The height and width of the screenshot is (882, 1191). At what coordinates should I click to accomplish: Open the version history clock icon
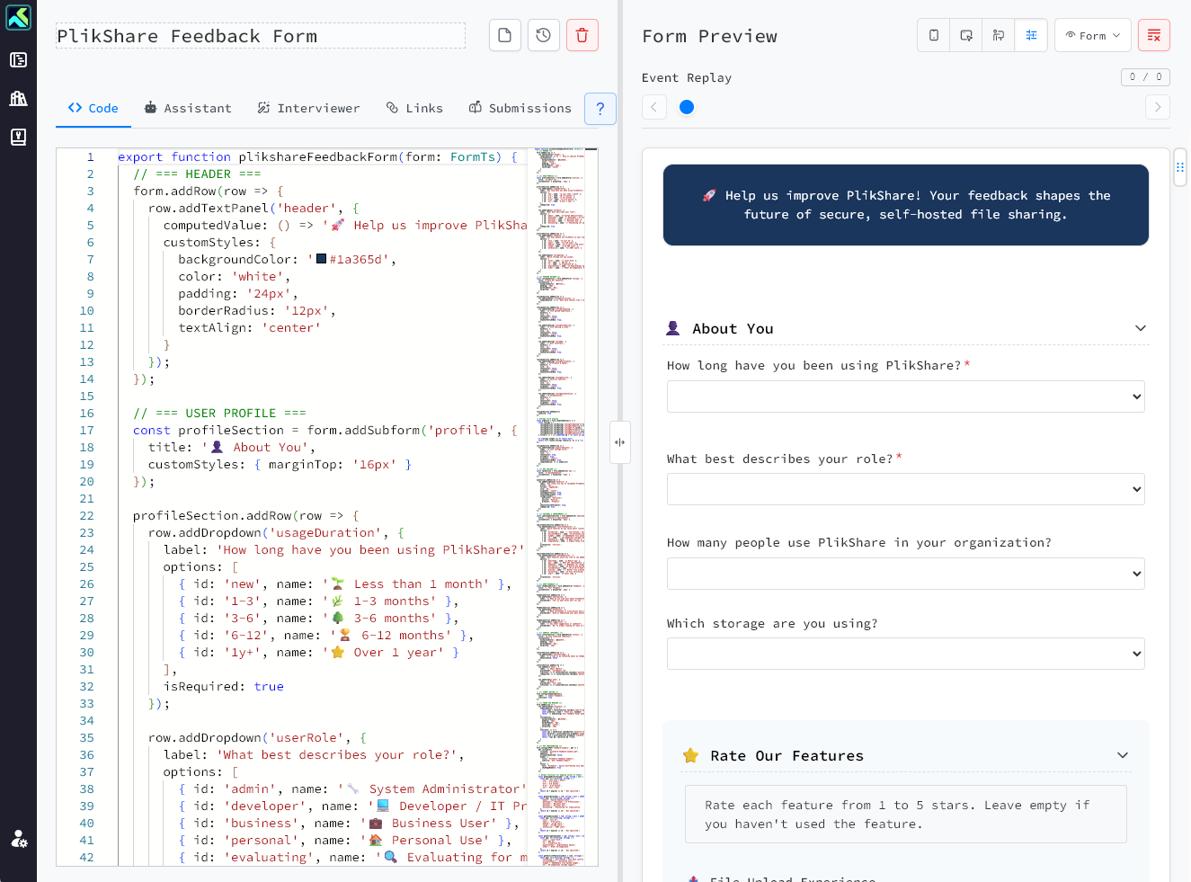543,35
